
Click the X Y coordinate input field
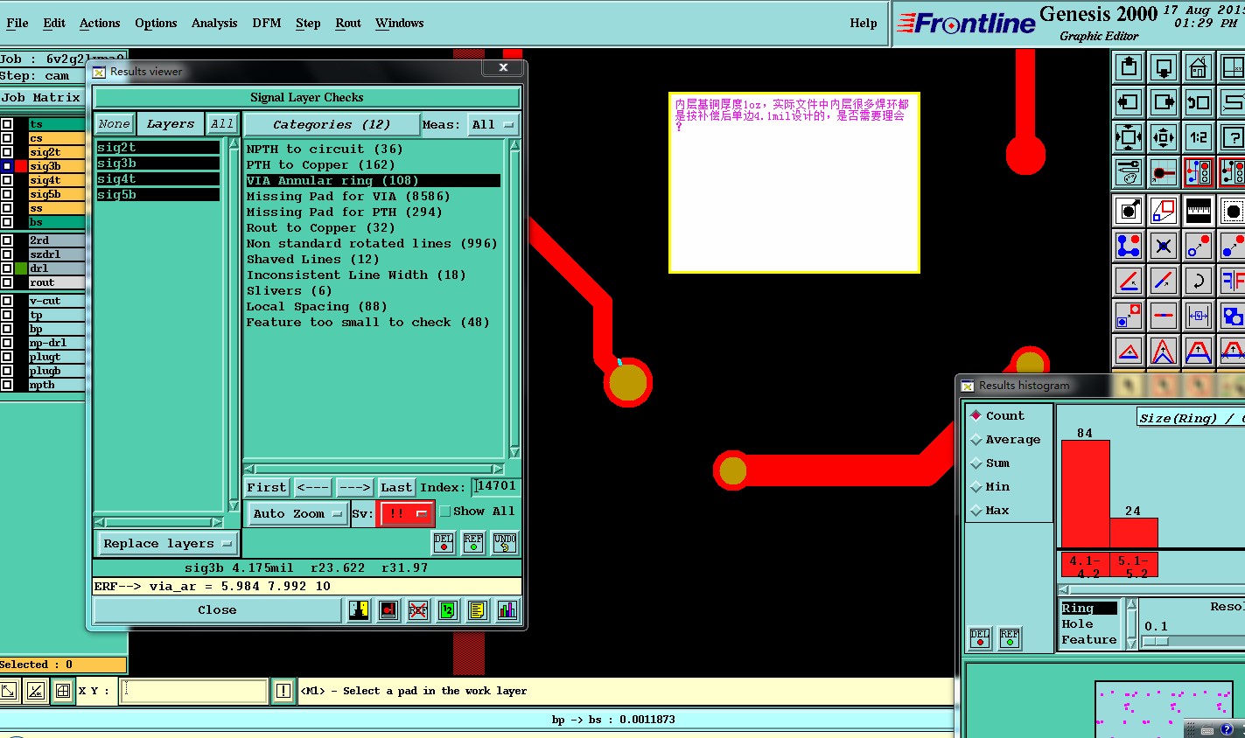point(193,691)
